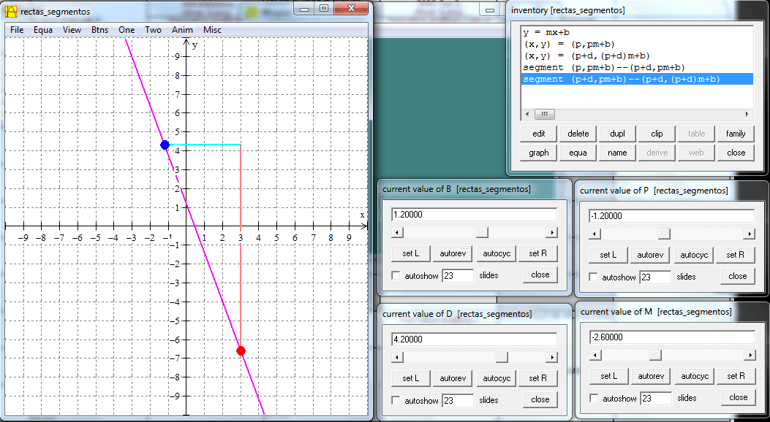Enable autoshow for value M
This screenshot has height=422, width=770.
[x=593, y=398]
